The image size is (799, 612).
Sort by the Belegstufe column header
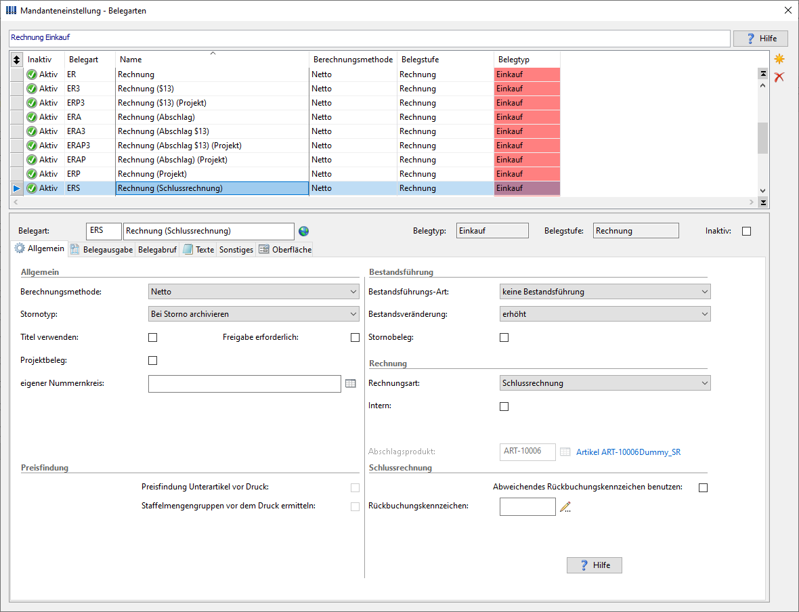coord(446,60)
